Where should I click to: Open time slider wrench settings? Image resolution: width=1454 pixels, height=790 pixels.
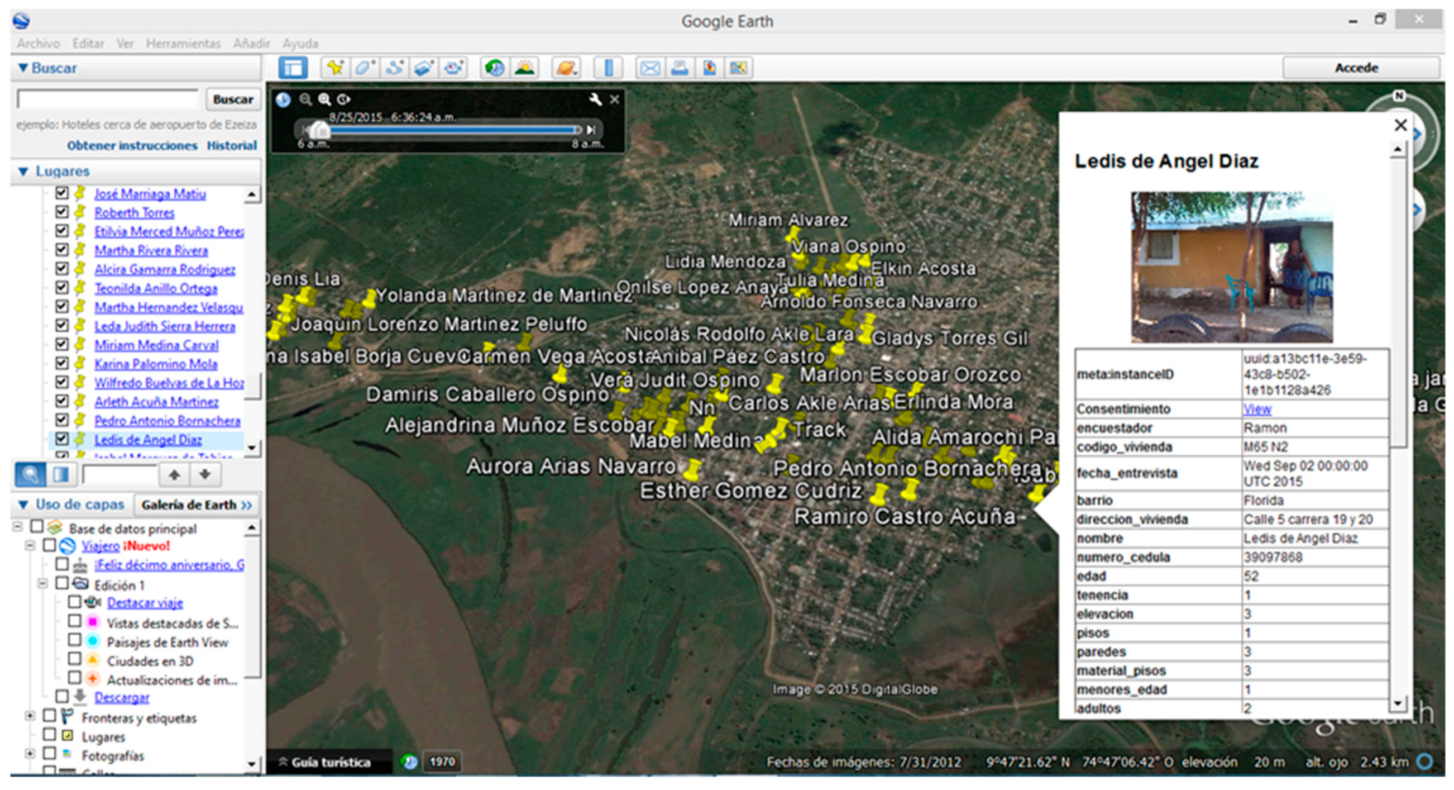tap(595, 100)
